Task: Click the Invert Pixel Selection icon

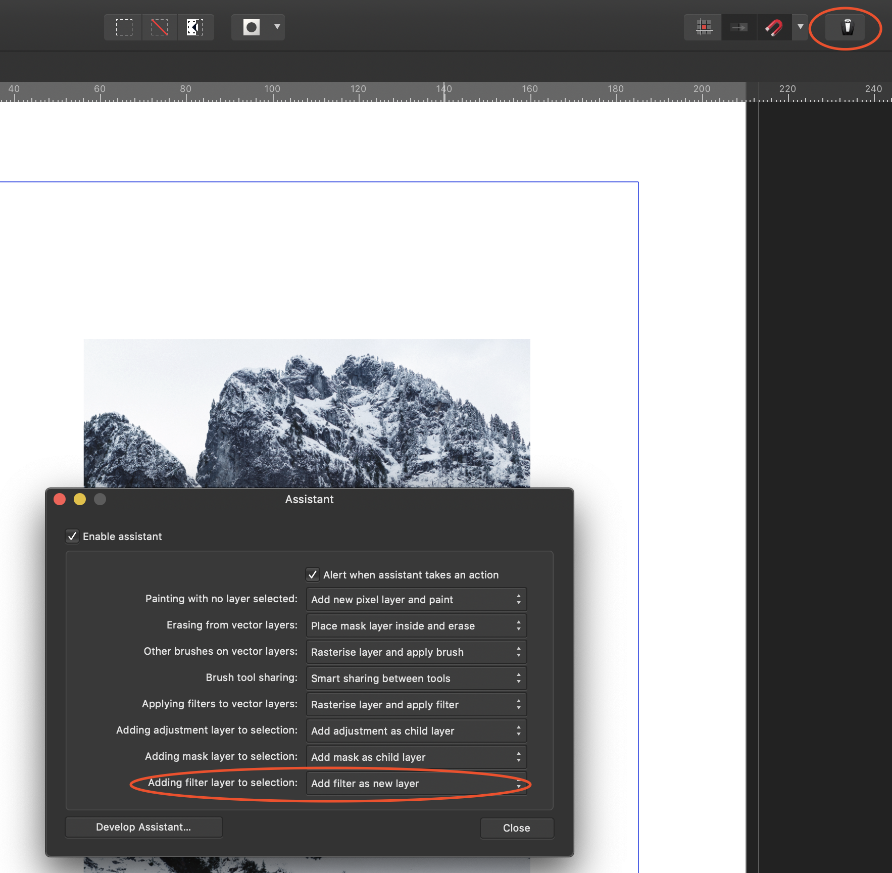Action: pos(195,27)
